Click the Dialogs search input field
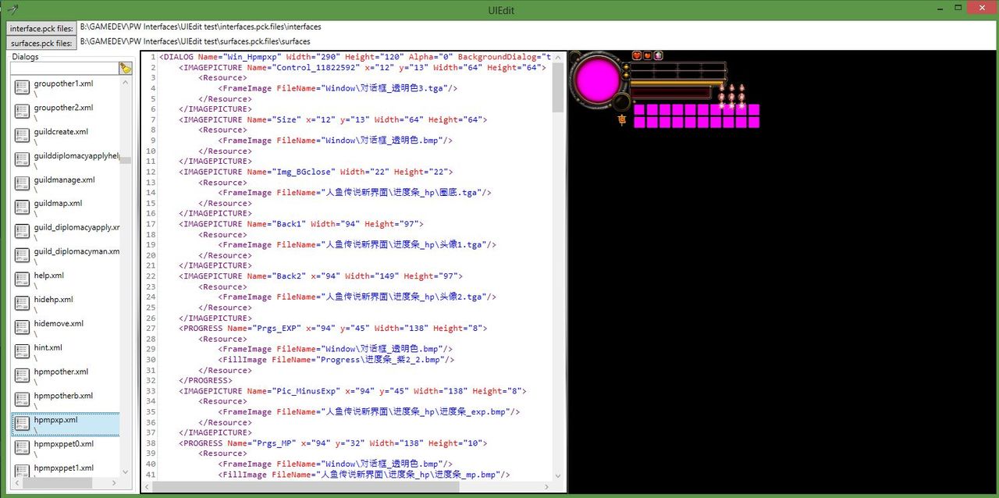This screenshot has height=498, width=999. (63, 69)
